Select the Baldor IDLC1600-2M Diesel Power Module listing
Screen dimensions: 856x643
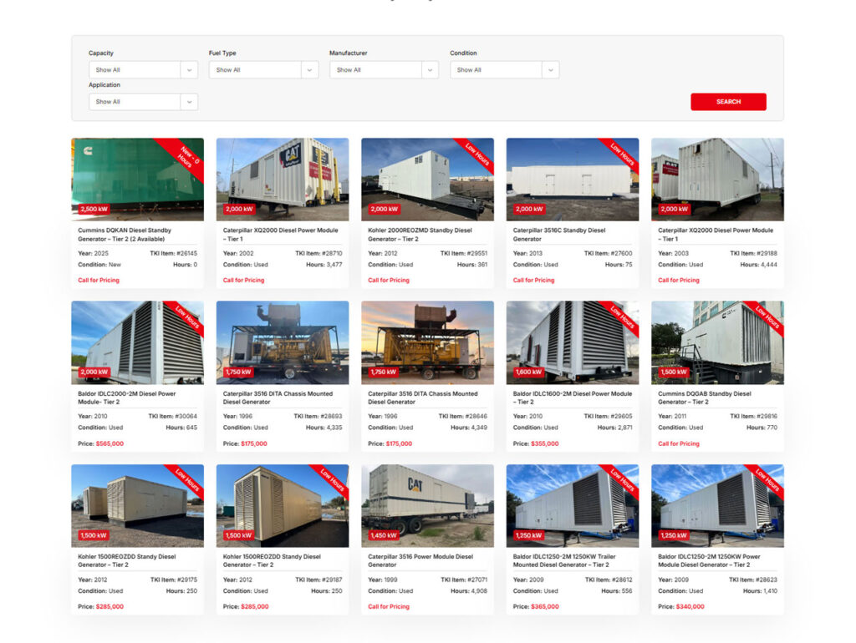pyautogui.click(x=573, y=397)
